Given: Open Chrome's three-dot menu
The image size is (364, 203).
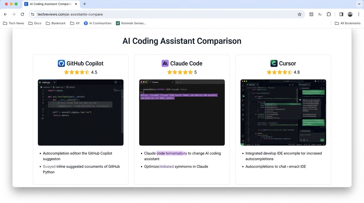Looking at the screenshot, I should [x=359, y=14].
